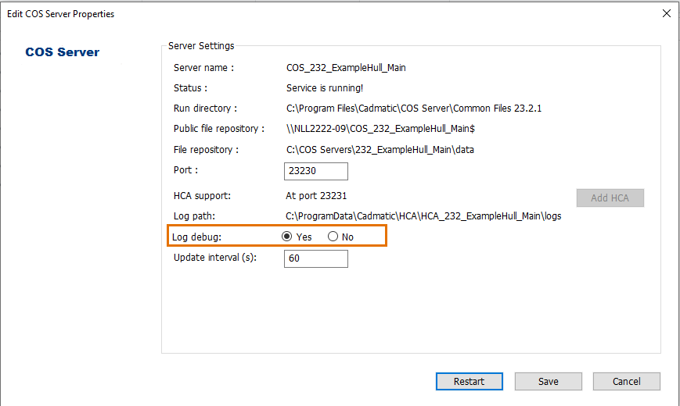Click the Log path value
Screen dimensions: 680x406
(423, 216)
